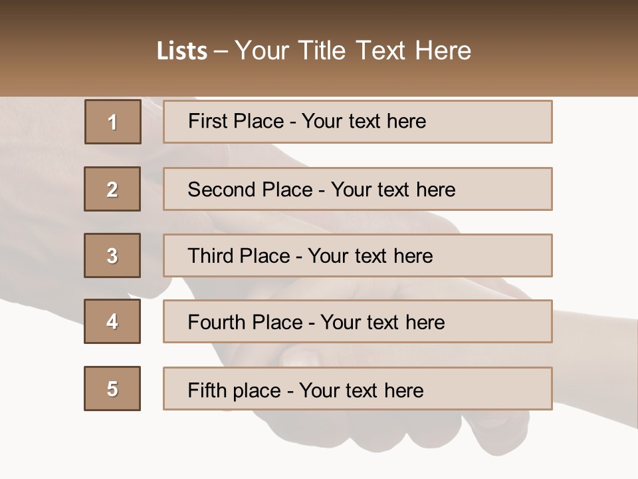The image size is (638, 479).
Task: Click the bold word Lists in title
Action: [x=181, y=51]
